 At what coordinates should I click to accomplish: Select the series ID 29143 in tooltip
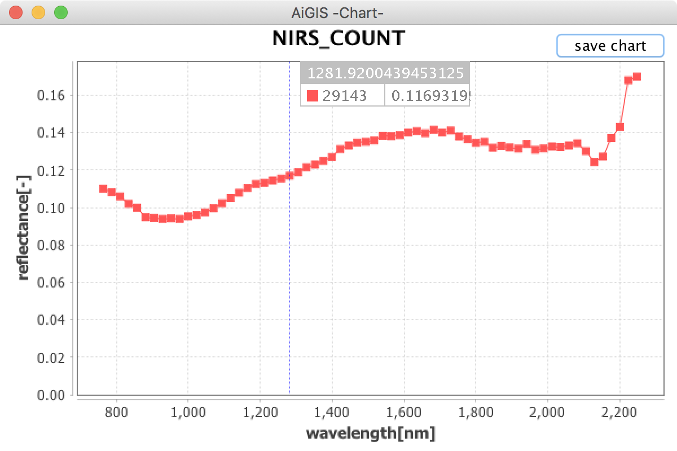pos(344,96)
